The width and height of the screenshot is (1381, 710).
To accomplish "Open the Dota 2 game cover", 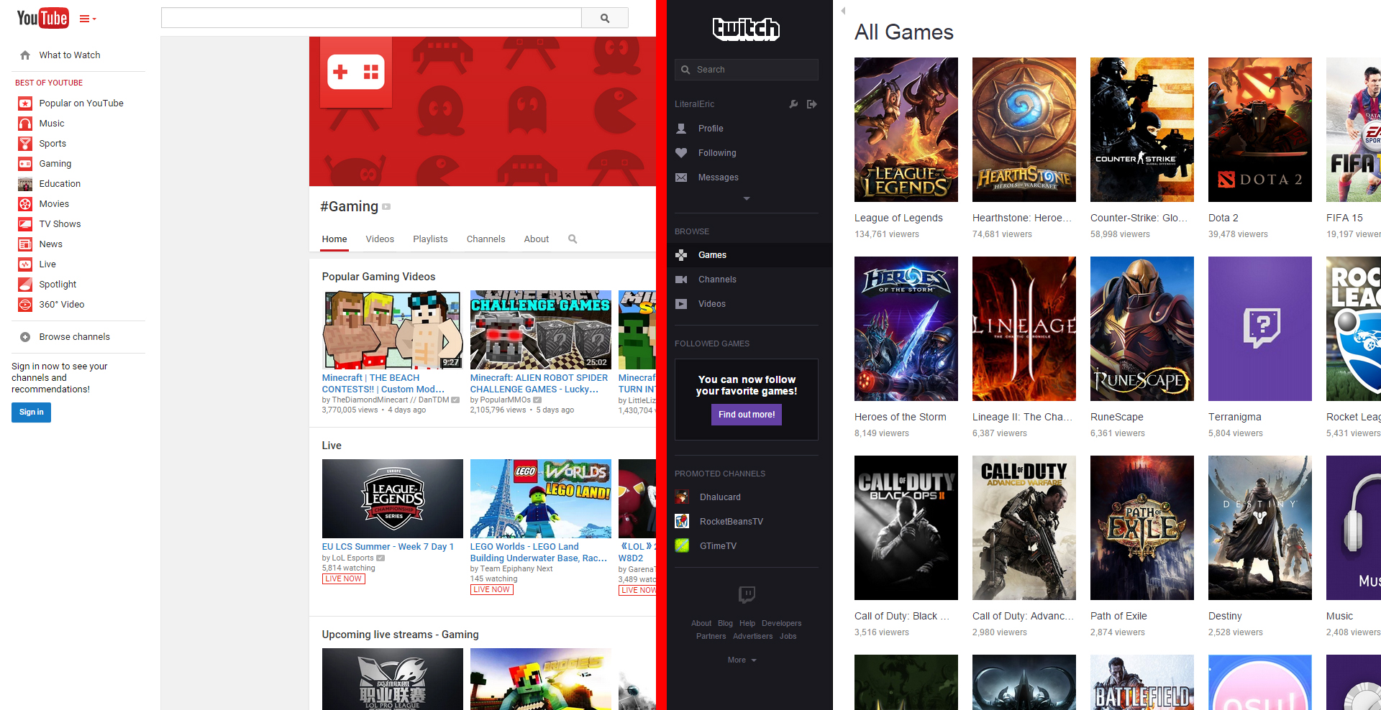I will point(1260,129).
